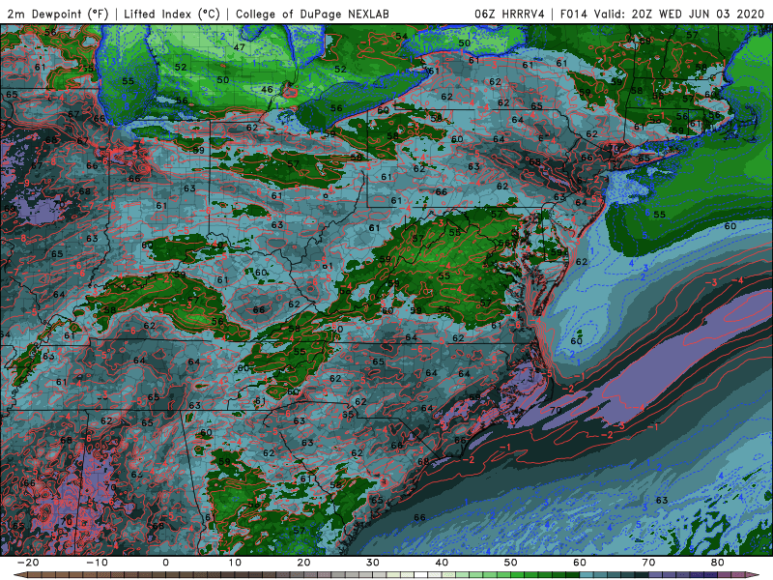Screen dimensions: 773x580
Task: Click the "80" label on the color scale
Action: pyautogui.click(x=718, y=563)
